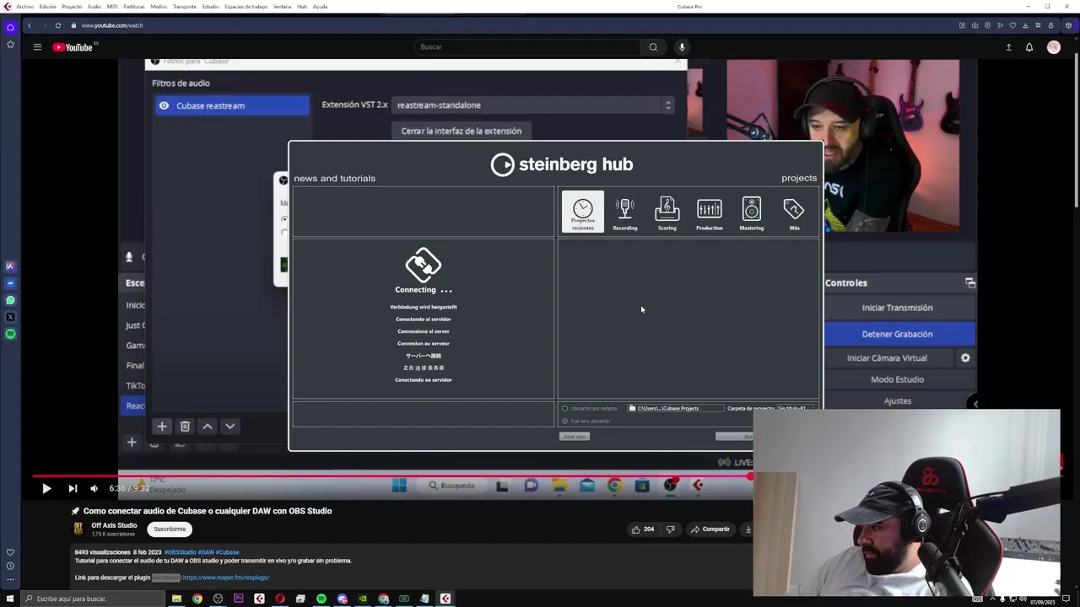Move filter up arrow in OBS filters

point(208,427)
